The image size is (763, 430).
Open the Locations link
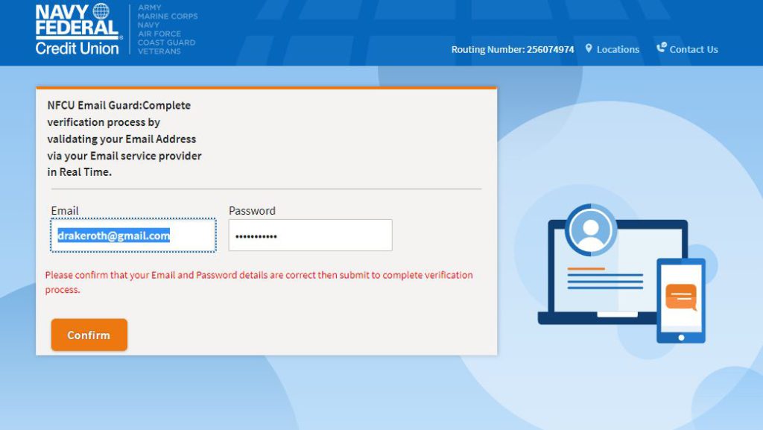coord(618,49)
